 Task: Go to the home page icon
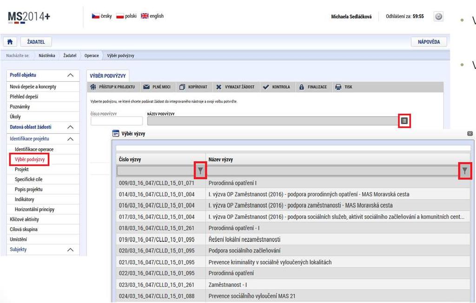(10, 42)
